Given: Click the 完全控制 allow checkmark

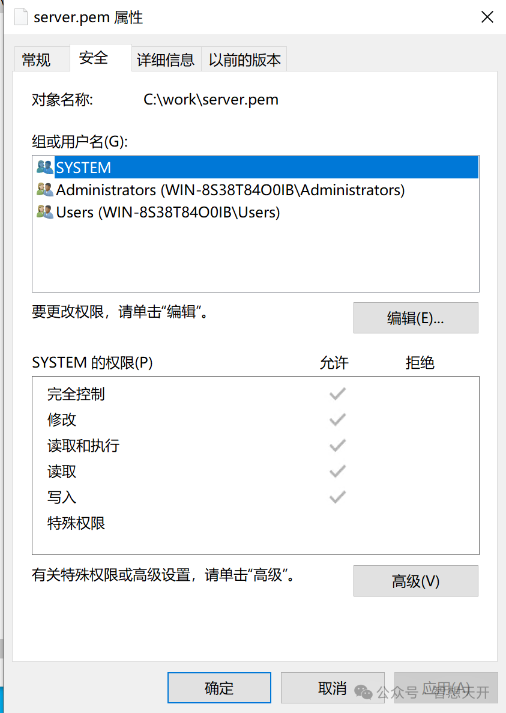Looking at the screenshot, I should pyautogui.click(x=337, y=394).
